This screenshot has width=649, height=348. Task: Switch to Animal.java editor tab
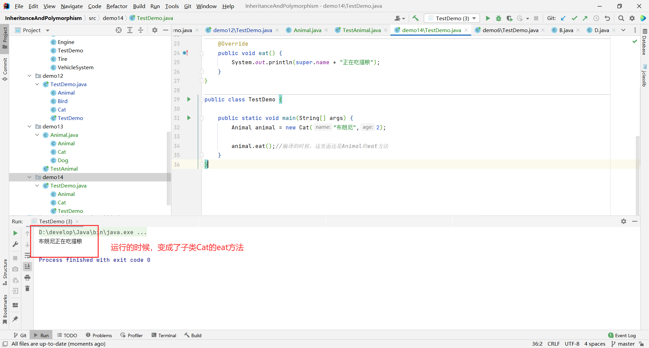[x=307, y=30]
